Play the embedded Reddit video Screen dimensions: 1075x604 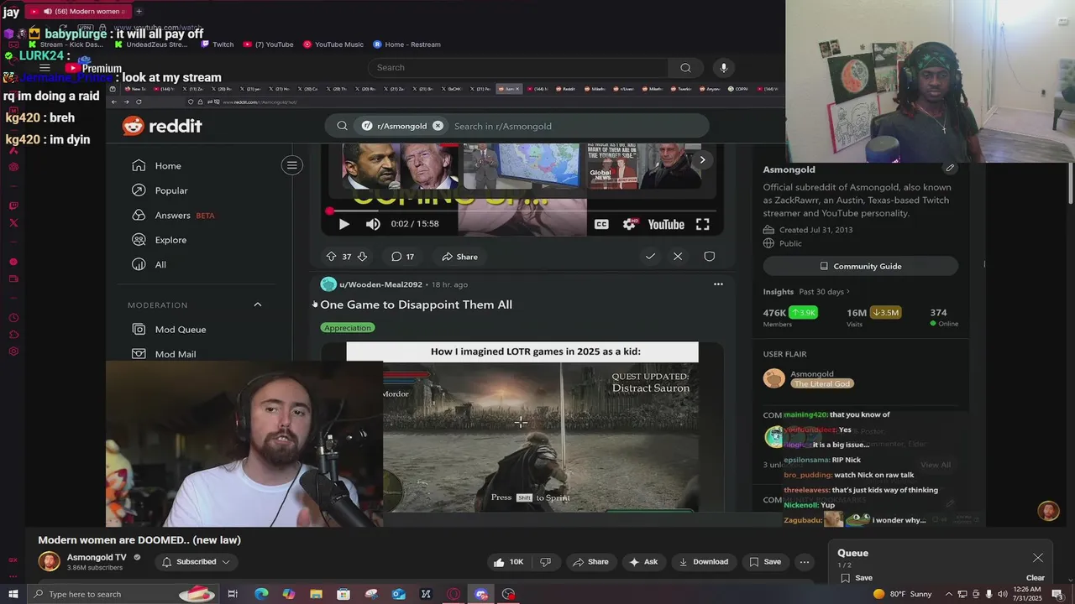point(343,224)
